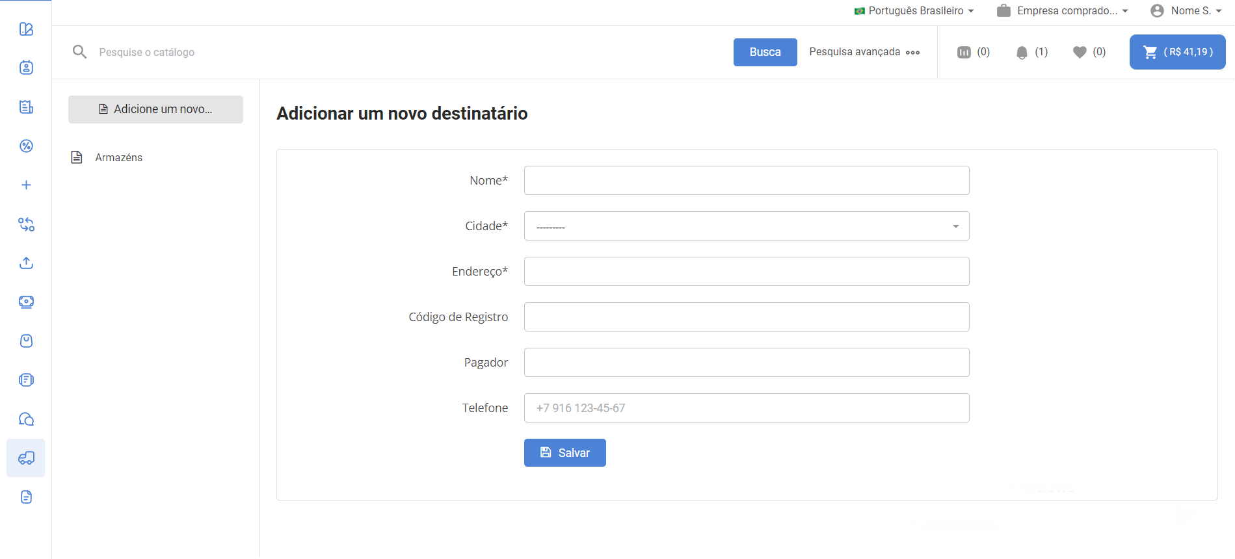Click the exchange arrows sidebar icon
1235x559 pixels.
coord(26,224)
